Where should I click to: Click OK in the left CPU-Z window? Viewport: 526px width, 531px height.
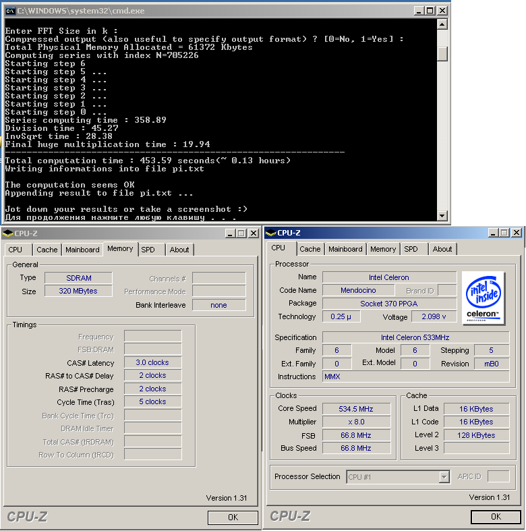pyautogui.click(x=233, y=517)
